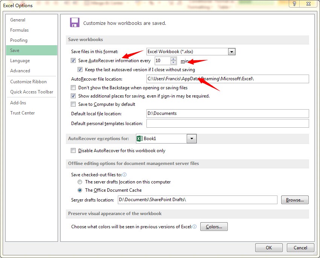The width and height of the screenshot is (320, 258).
Task: Open the Trust Center category
Action: point(32,113)
